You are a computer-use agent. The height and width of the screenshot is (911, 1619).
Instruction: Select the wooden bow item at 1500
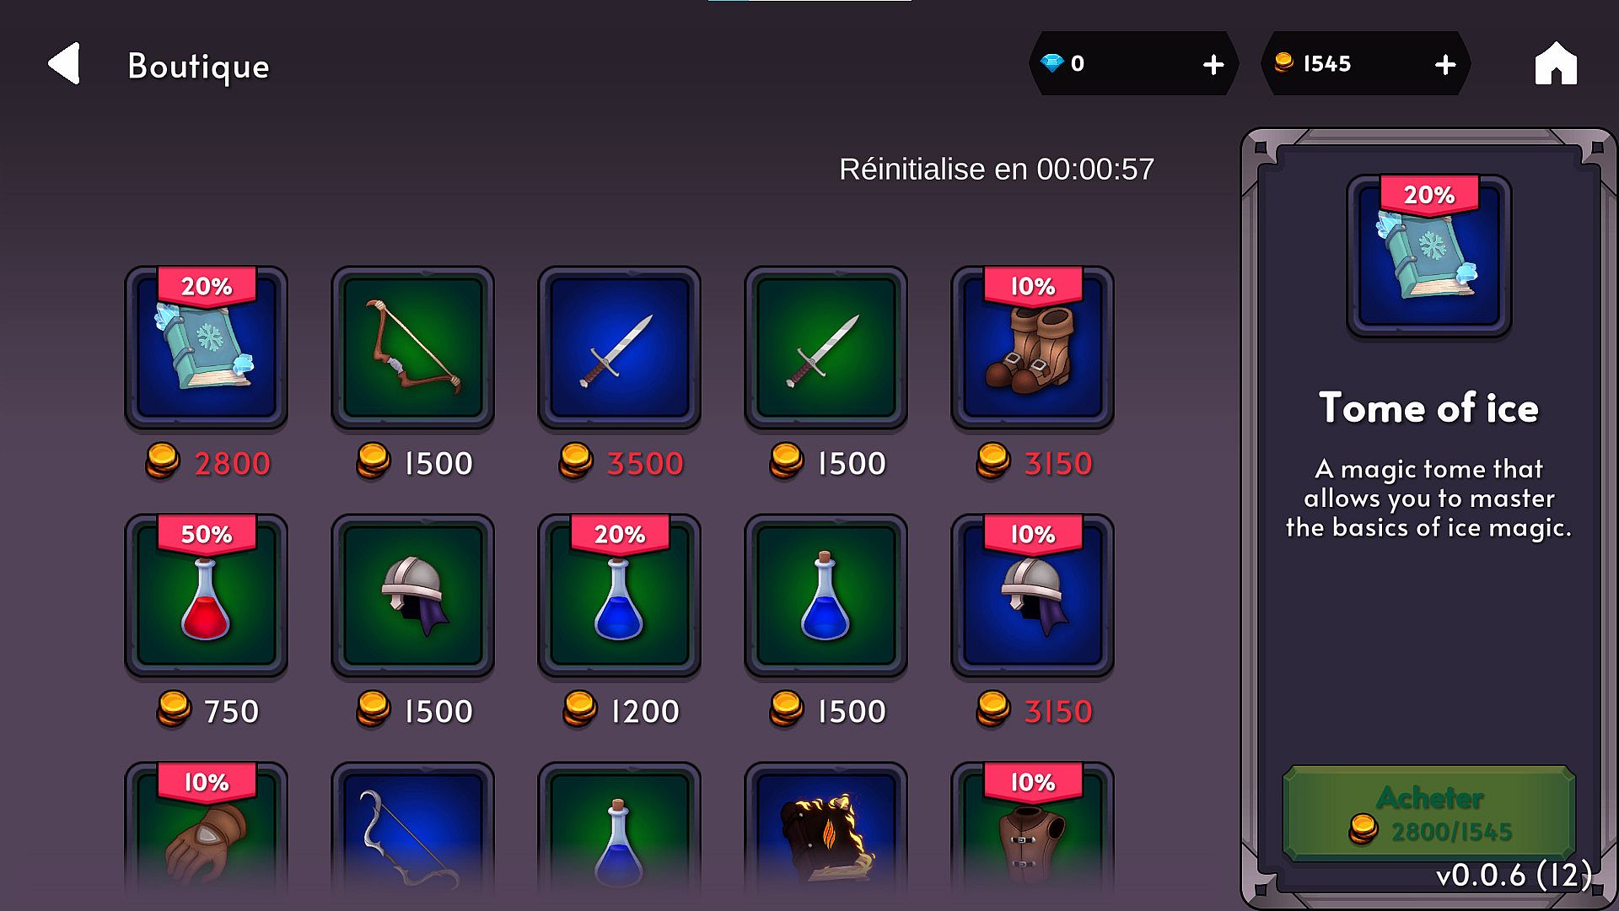(413, 348)
